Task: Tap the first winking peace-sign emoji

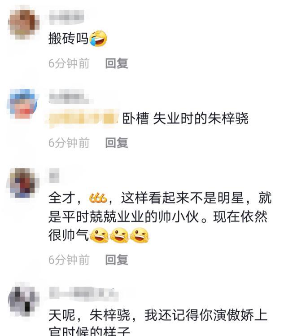Action: click(99, 235)
